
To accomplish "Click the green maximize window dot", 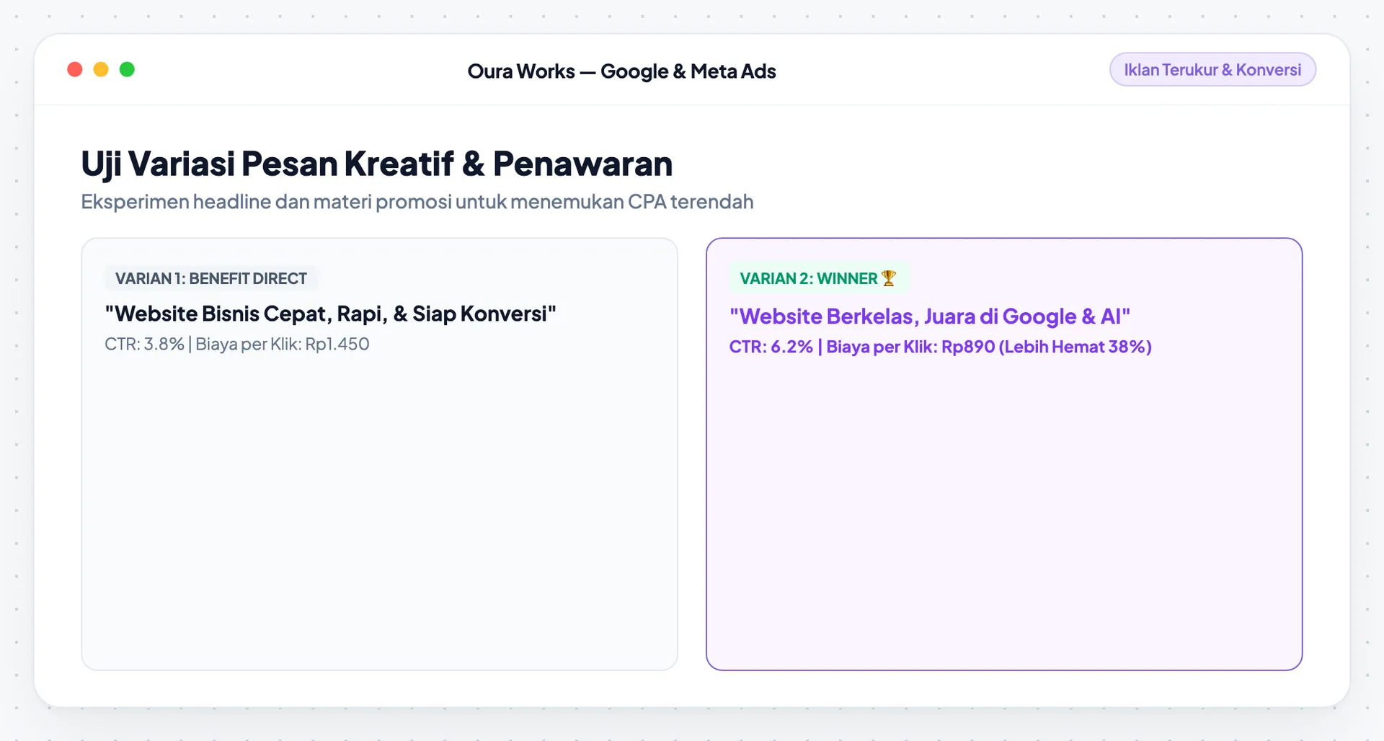I will pyautogui.click(x=127, y=69).
